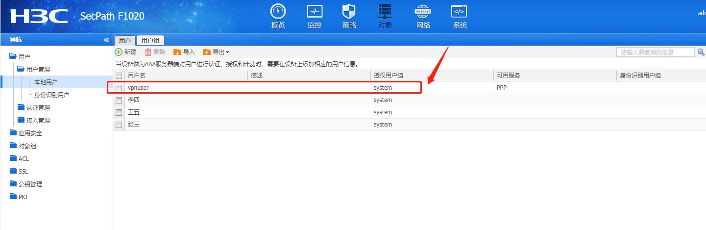The width and height of the screenshot is (706, 230).
Task: Open the PKI folder
Action: 19,197
